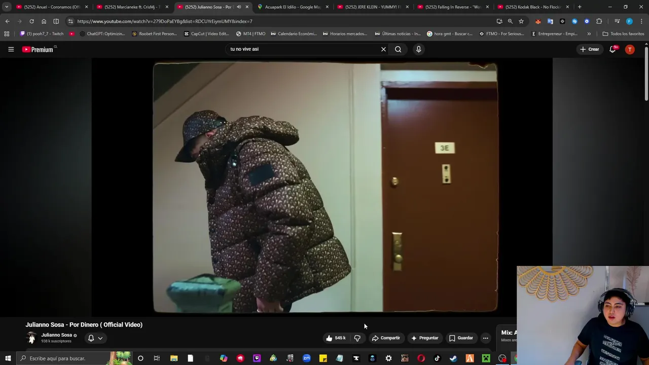Click the Compartir share button

[x=386, y=338]
